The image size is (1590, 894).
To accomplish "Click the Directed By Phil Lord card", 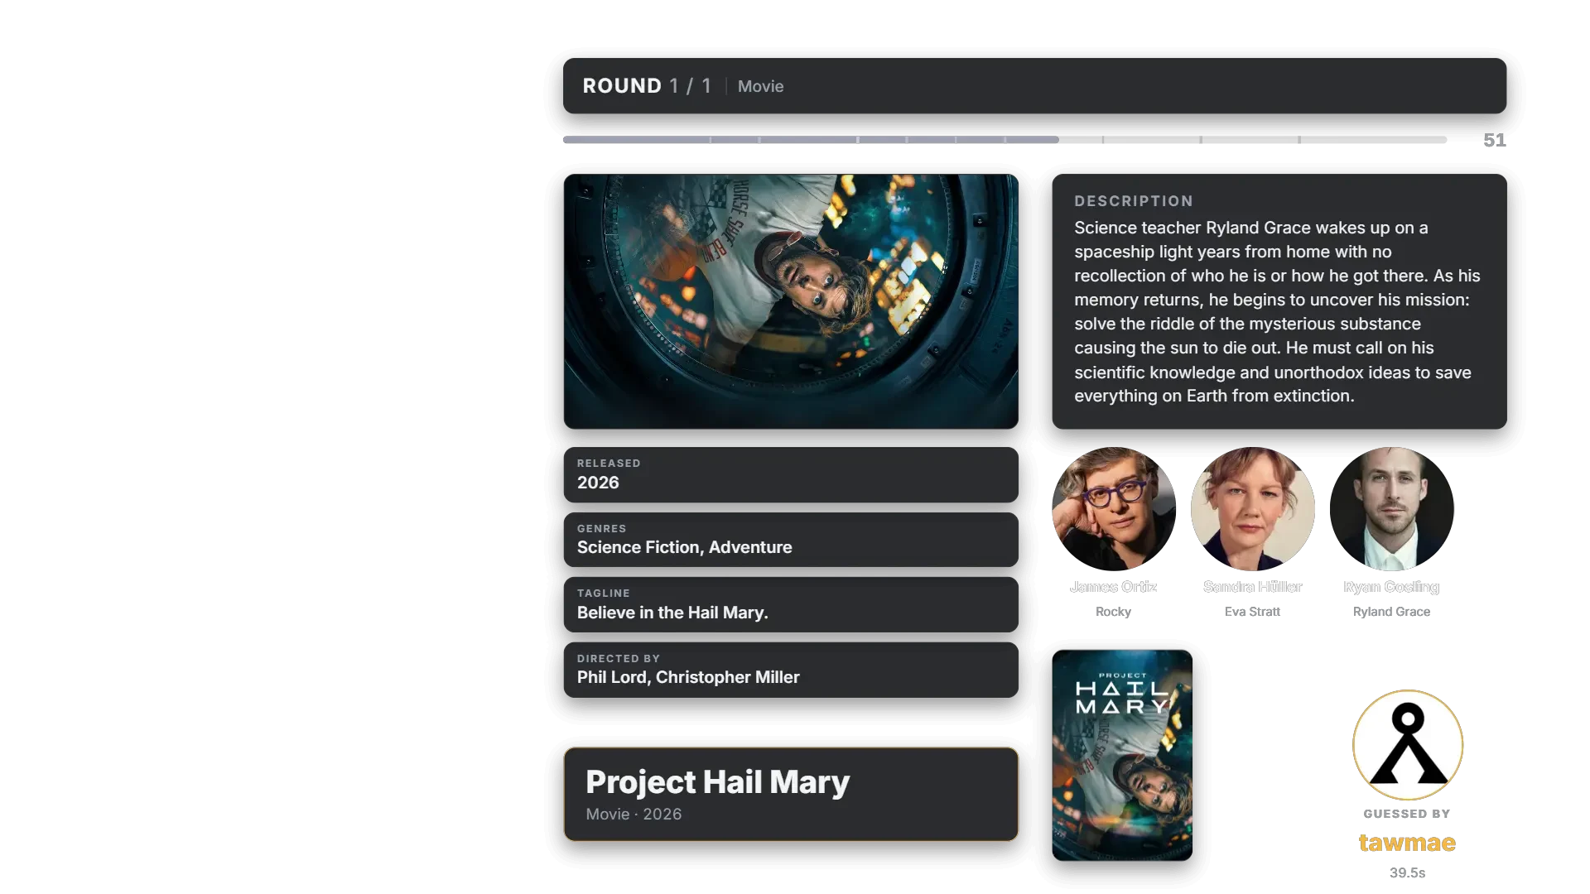I will pyautogui.click(x=791, y=670).
